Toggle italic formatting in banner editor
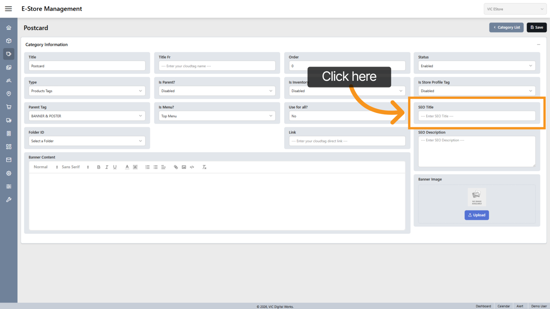The width and height of the screenshot is (550, 309). (x=107, y=167)
